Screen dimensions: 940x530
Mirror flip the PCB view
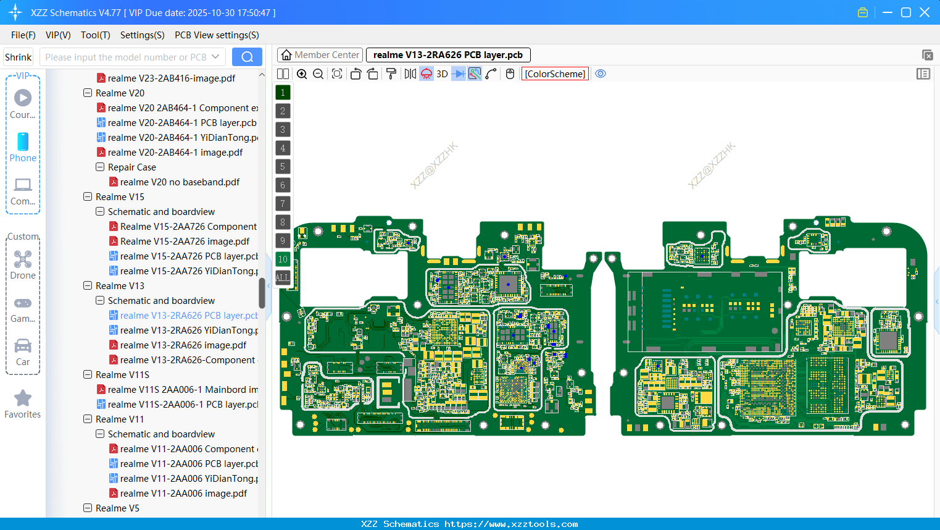pos(409,74)
